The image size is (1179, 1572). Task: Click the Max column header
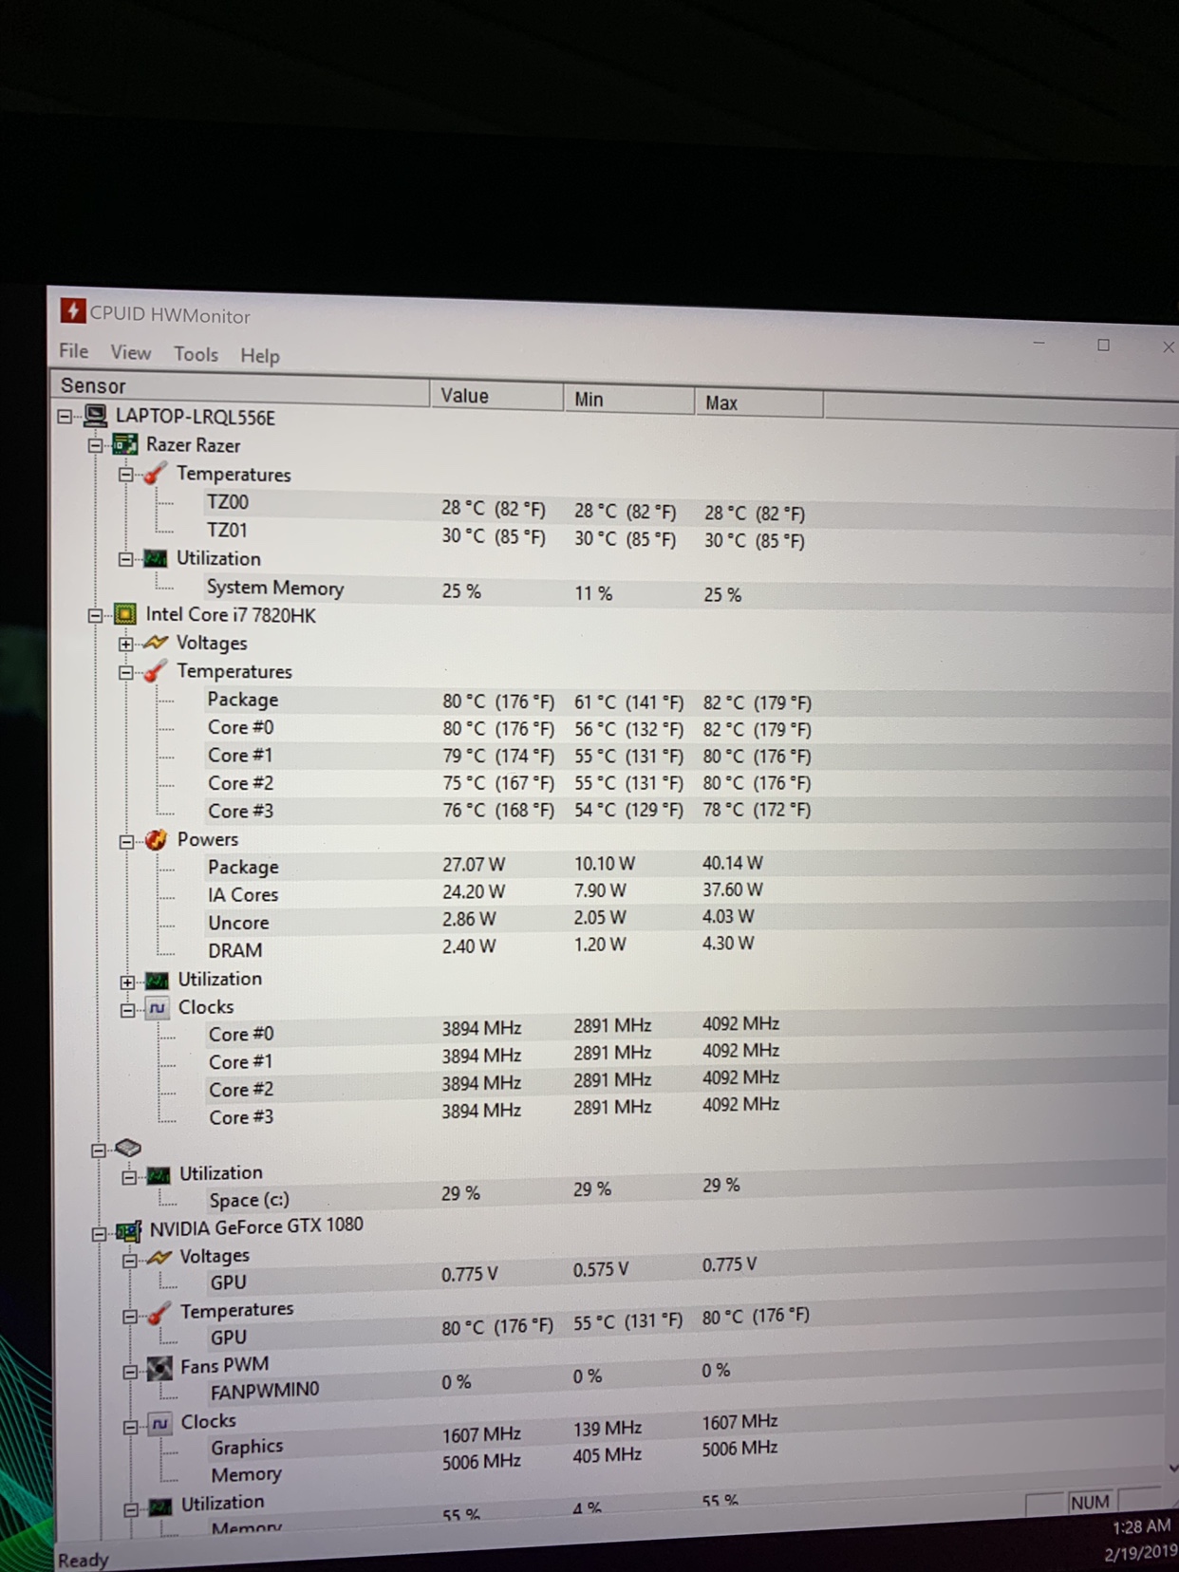pyautogui.click(x=758, y=402)
